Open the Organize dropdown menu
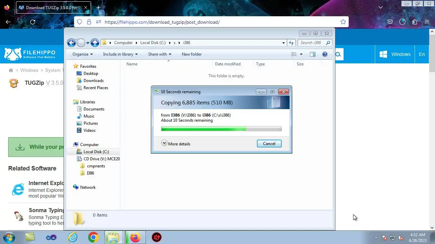This screenshot has height=244, width=435. point(83,54)
